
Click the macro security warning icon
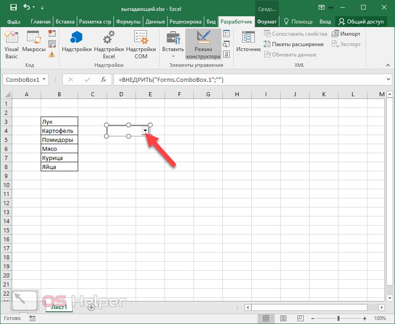(52, 55)
